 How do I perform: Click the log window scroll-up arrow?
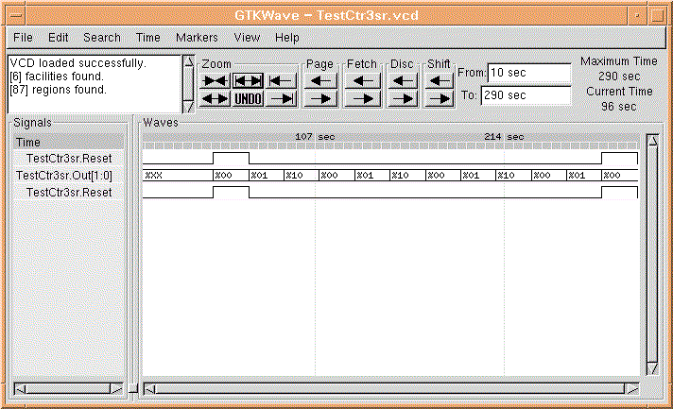[188, 61]
